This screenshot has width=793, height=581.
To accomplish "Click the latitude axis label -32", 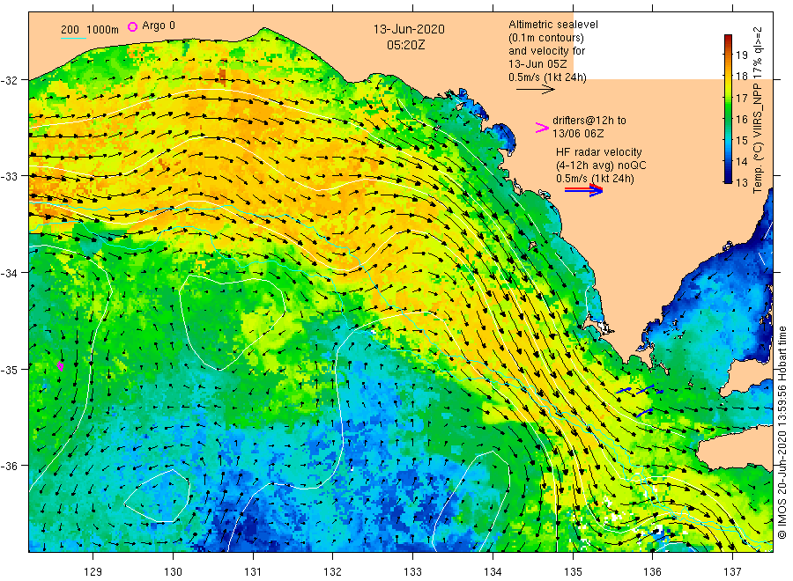I will point(10,80).
